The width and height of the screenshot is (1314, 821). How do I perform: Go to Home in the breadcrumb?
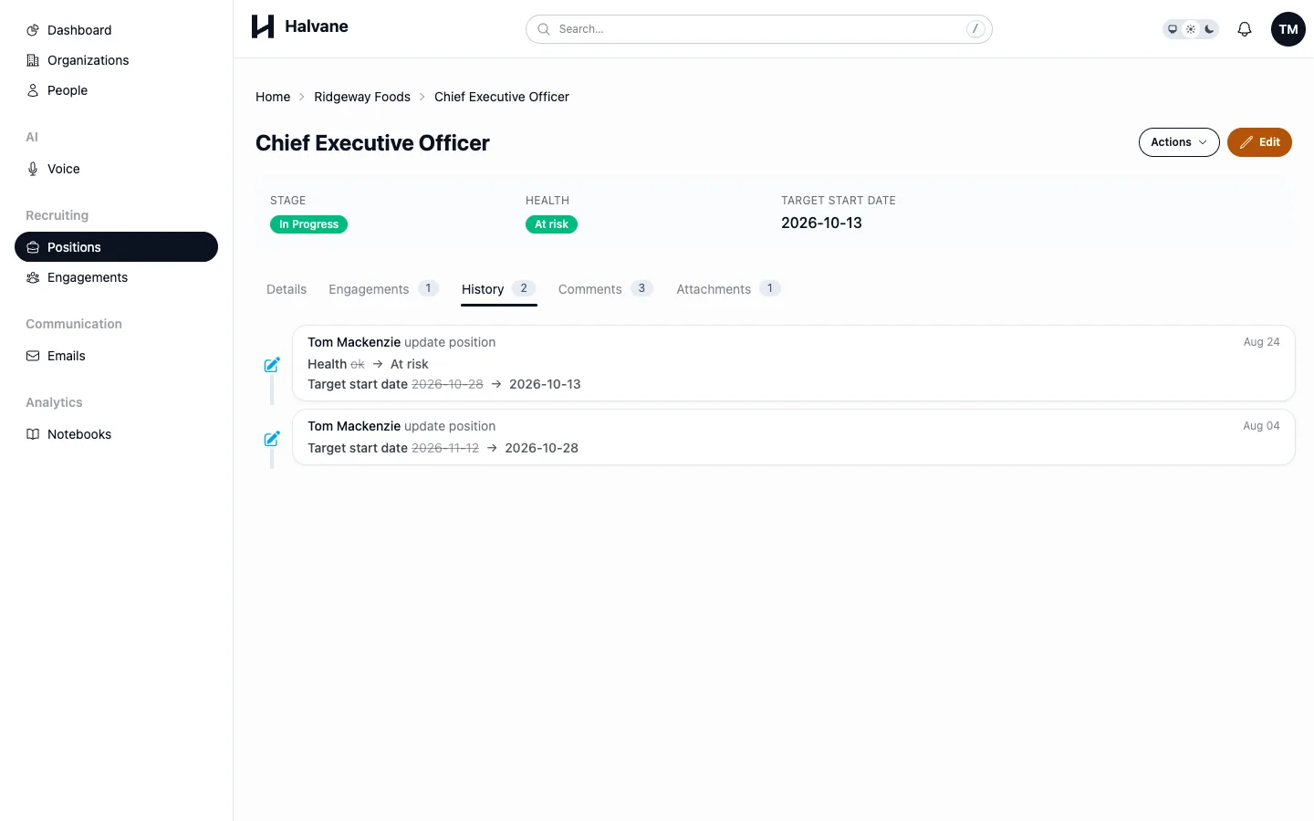pyautogui.click(x=273, y=97)
